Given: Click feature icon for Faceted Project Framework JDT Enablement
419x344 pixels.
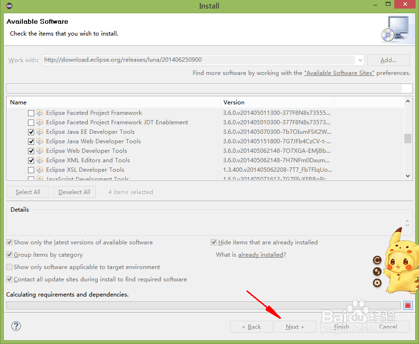Looking at the screenshot, I should pyautogui.click(x=40, y=122).
